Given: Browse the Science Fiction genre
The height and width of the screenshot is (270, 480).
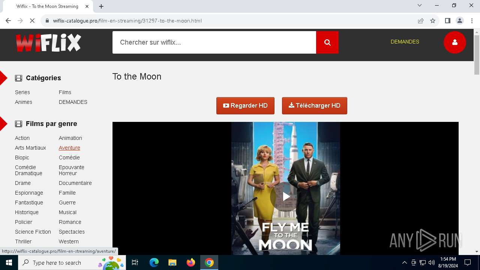Looking at the screenshot, I should [33, 232].
